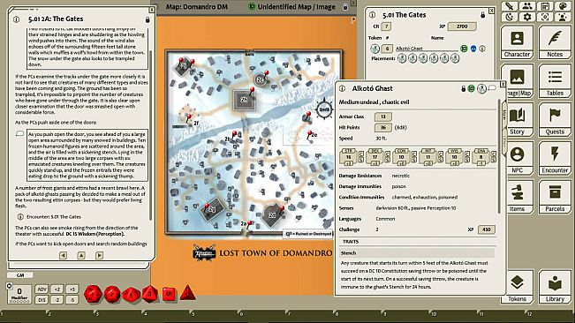Click the map pin labeled 2e
The width and height of the screenshot is (575, 323).
coord(309,134)
